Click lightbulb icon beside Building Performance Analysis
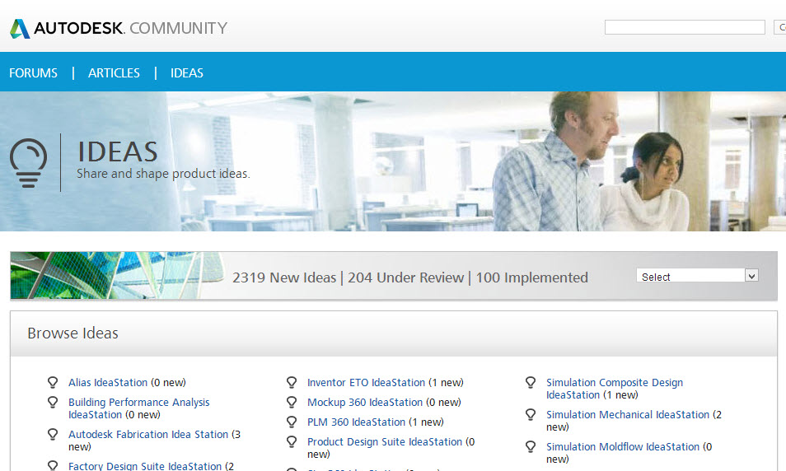The width and height of the screenshot is (786, 471). click(53, 403)
